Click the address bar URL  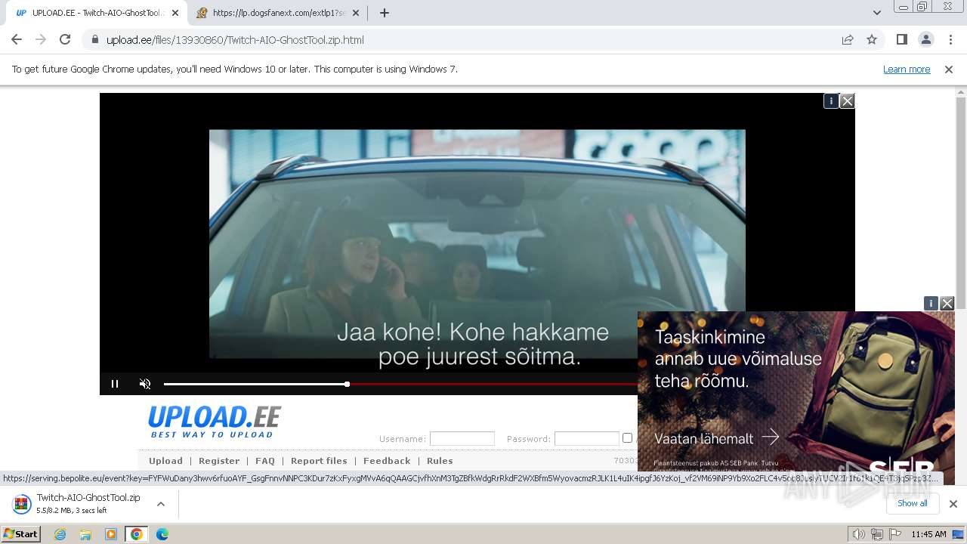(x=235, y=39)
